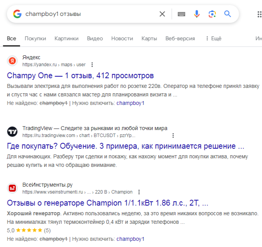Click the TradingView result favicon
The image size is (262, 247).
12,132
